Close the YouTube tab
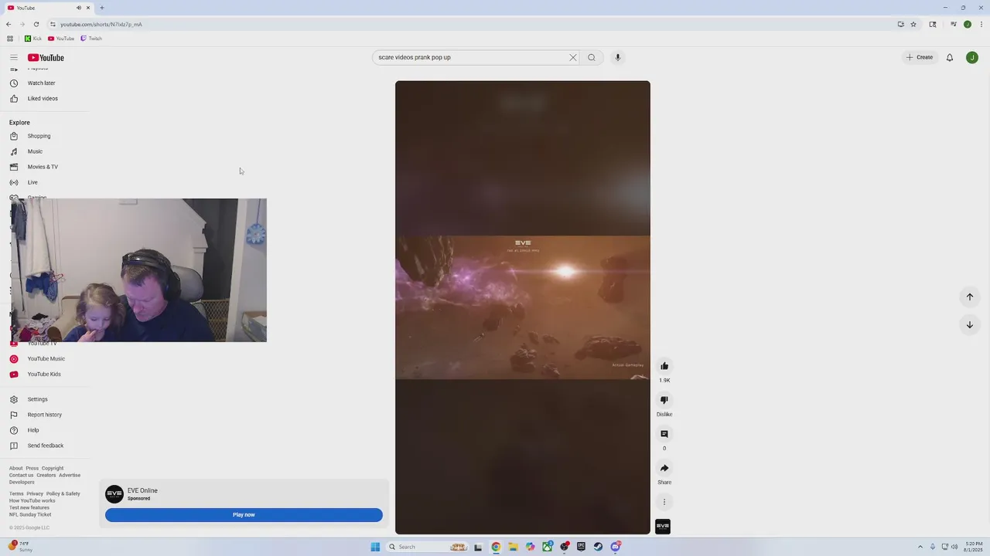 (88, 8)
